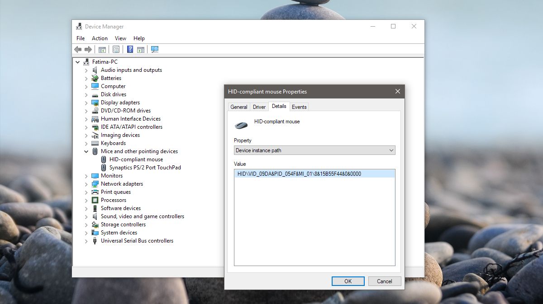Click the Audio inputs and outputs speaker icon

click(x=95, y=70)
